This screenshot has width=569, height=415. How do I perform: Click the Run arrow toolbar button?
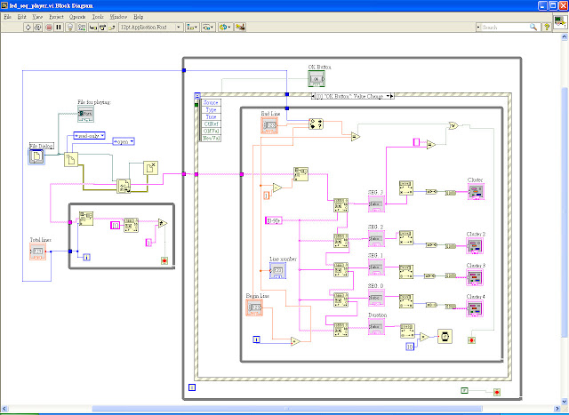pyautogui.click(x=28, y=28)
